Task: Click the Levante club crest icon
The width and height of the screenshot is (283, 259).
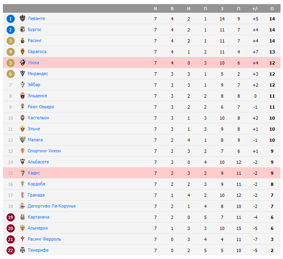Action: click(23, 19)
